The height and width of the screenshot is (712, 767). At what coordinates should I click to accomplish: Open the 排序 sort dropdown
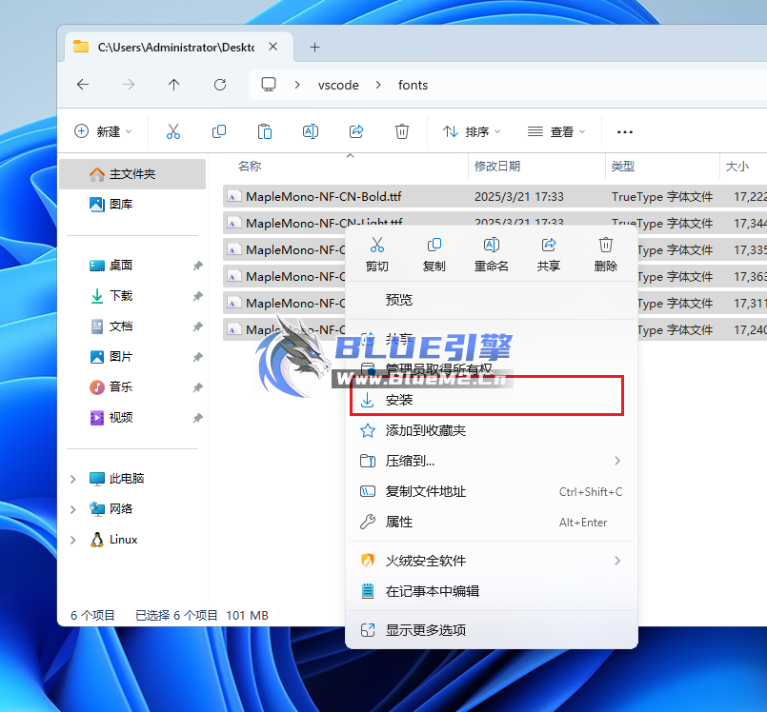pos(471,131)
